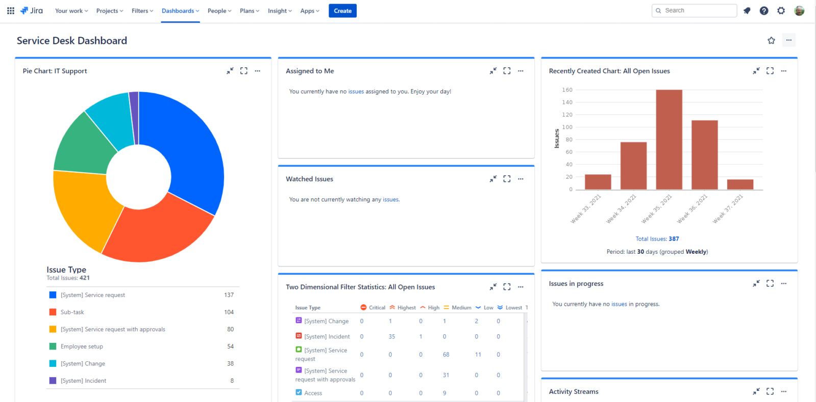Viewport: 816px width, 402px height.
Task: Open more options for Watched Issues gadget
Action: (x=521, y=179)
